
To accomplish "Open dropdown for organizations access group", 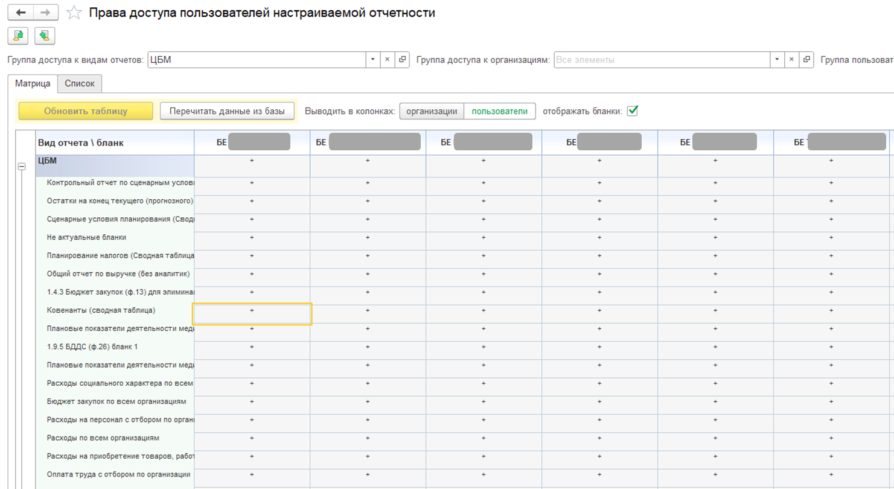I will pos(776,60).
